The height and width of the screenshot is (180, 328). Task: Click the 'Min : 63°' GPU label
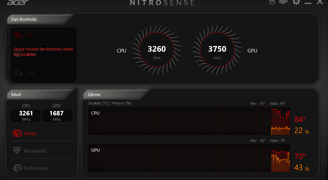[x=258, y=141]
